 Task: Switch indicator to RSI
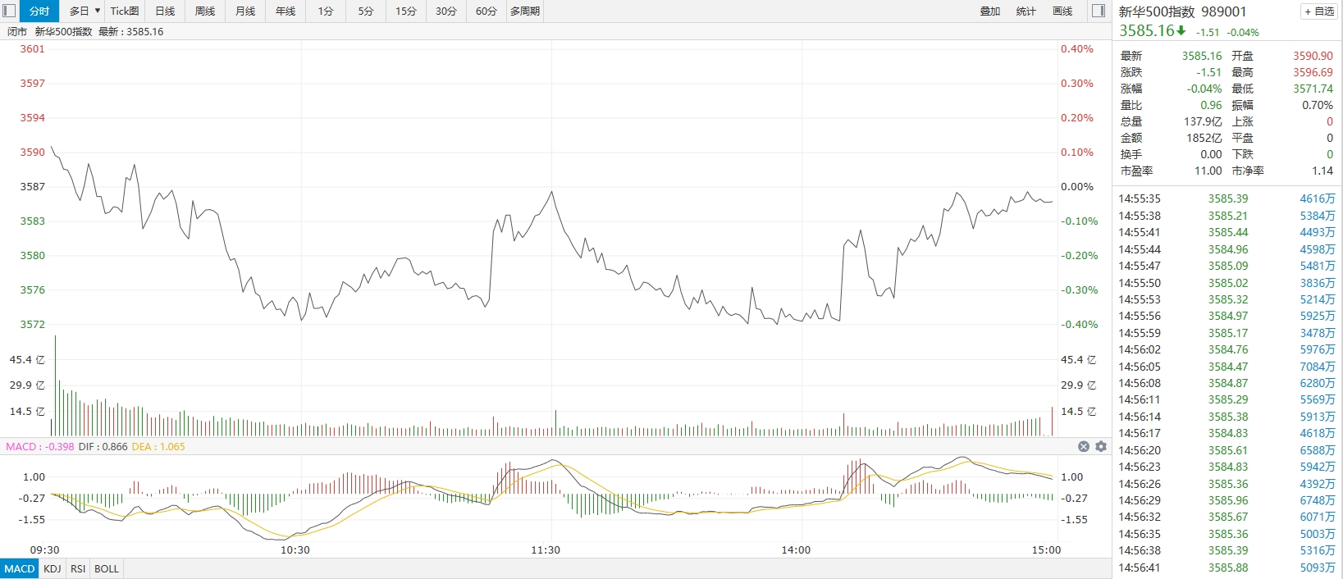[78, 568]
